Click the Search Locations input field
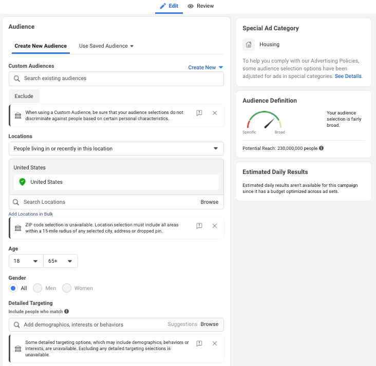The image size is (376, 366). coord(103,202)
